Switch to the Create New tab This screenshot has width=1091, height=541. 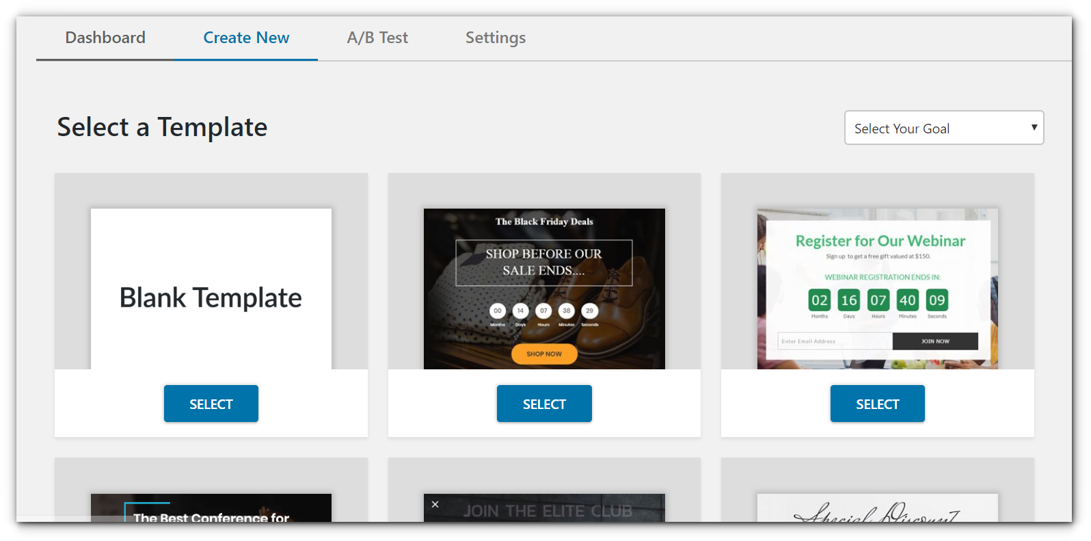pos(246,38)
